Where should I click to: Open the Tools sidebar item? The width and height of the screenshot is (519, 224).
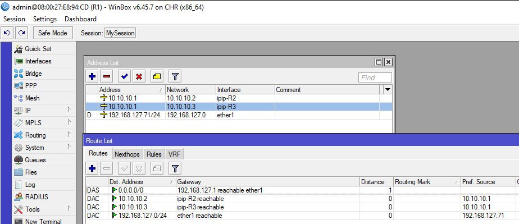[44, 209]
